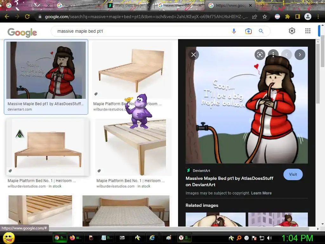This screenshot has width=325, height=244.
Task: Open the smiley-face Start button
Action: click(9, 238)
